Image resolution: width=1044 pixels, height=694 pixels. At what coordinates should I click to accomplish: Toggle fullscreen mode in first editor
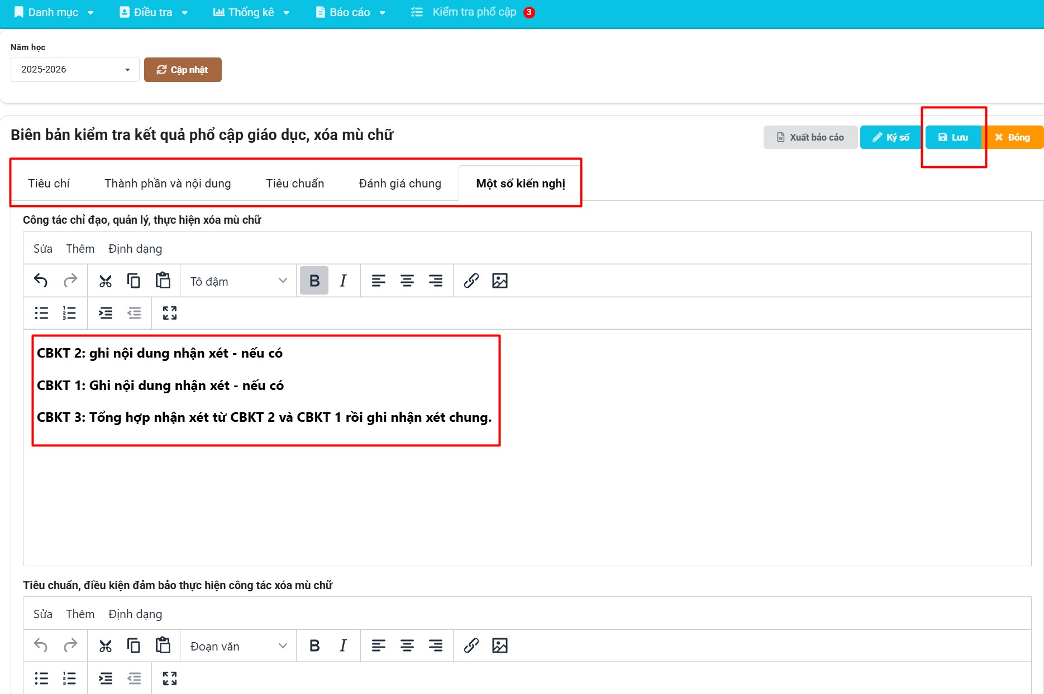point(169,313)
